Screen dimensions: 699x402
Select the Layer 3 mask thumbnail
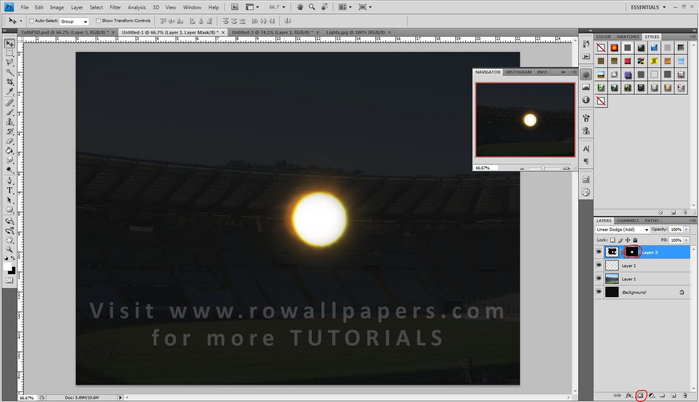coord(632,252)
